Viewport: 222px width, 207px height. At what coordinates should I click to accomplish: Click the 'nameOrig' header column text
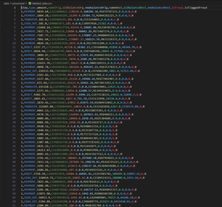pos(55,8)
